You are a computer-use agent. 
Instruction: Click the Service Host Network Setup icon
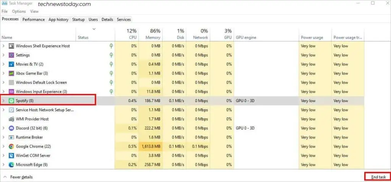[x=11, y=110]
